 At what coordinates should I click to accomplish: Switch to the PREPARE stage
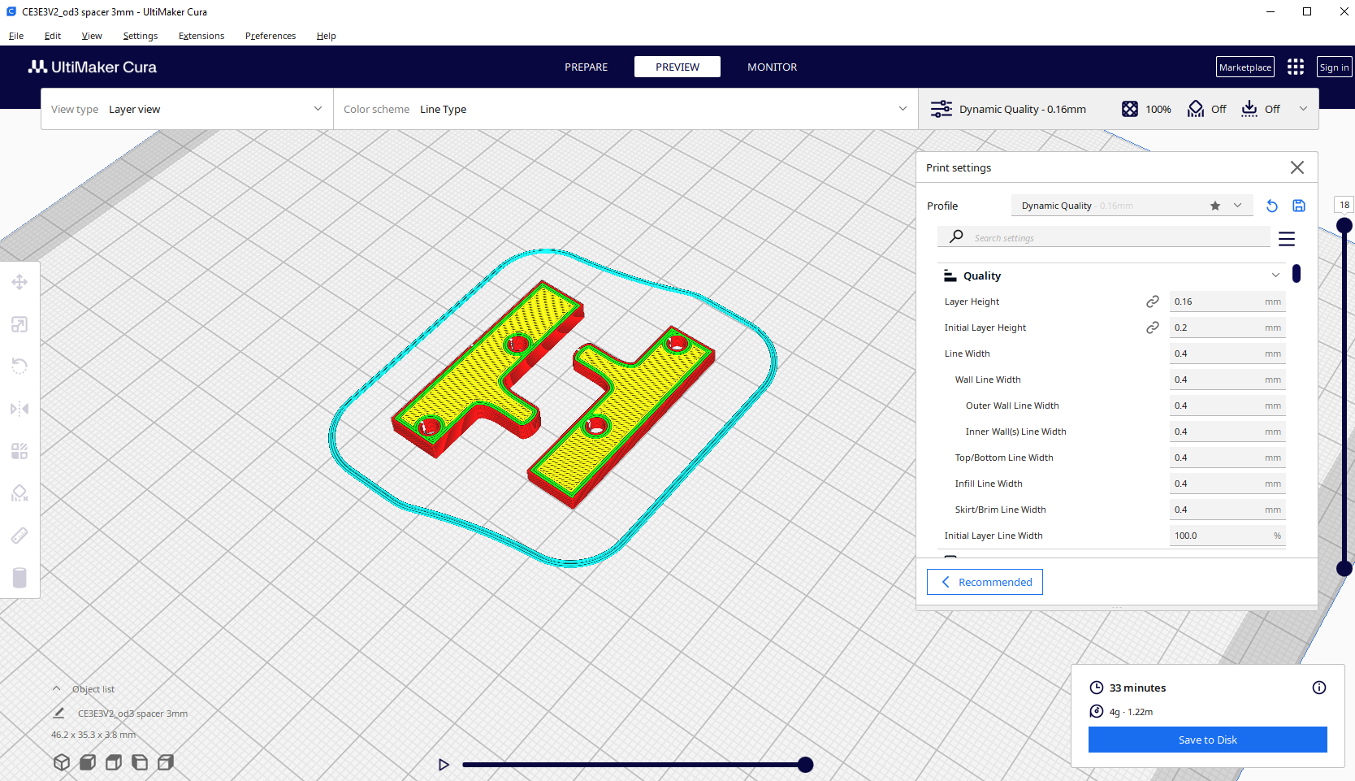(x=587, y=67)
